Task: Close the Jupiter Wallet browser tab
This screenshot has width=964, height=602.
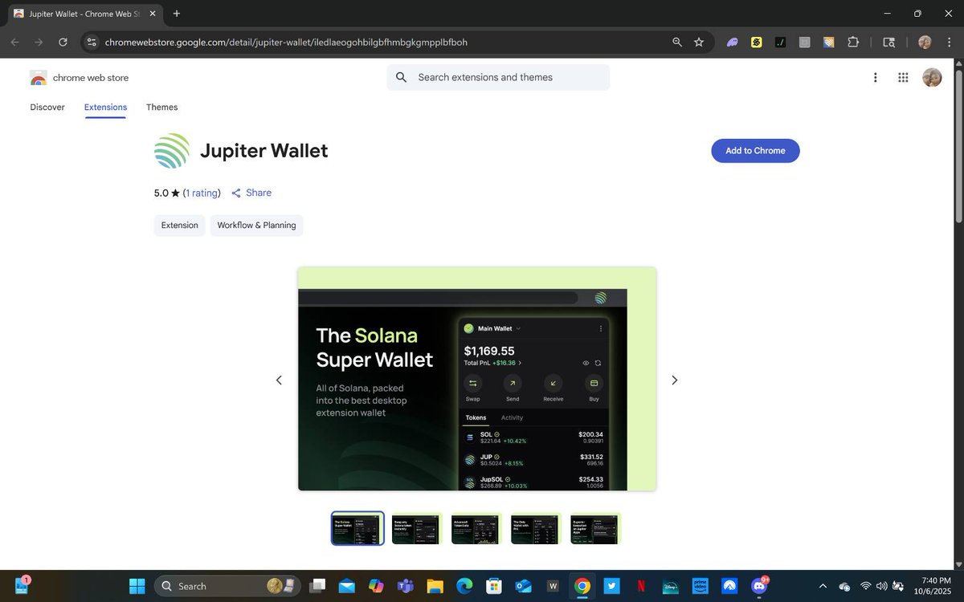Action: [x=153, y=14]
